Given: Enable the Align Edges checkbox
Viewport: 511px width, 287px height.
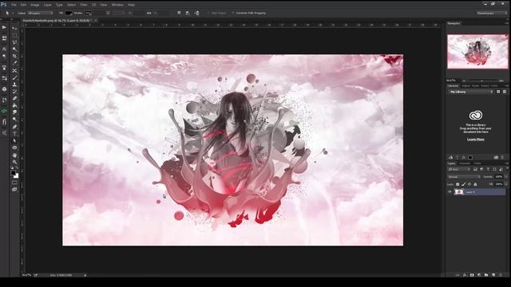Looking at the screenshot, I should [208, 13].
